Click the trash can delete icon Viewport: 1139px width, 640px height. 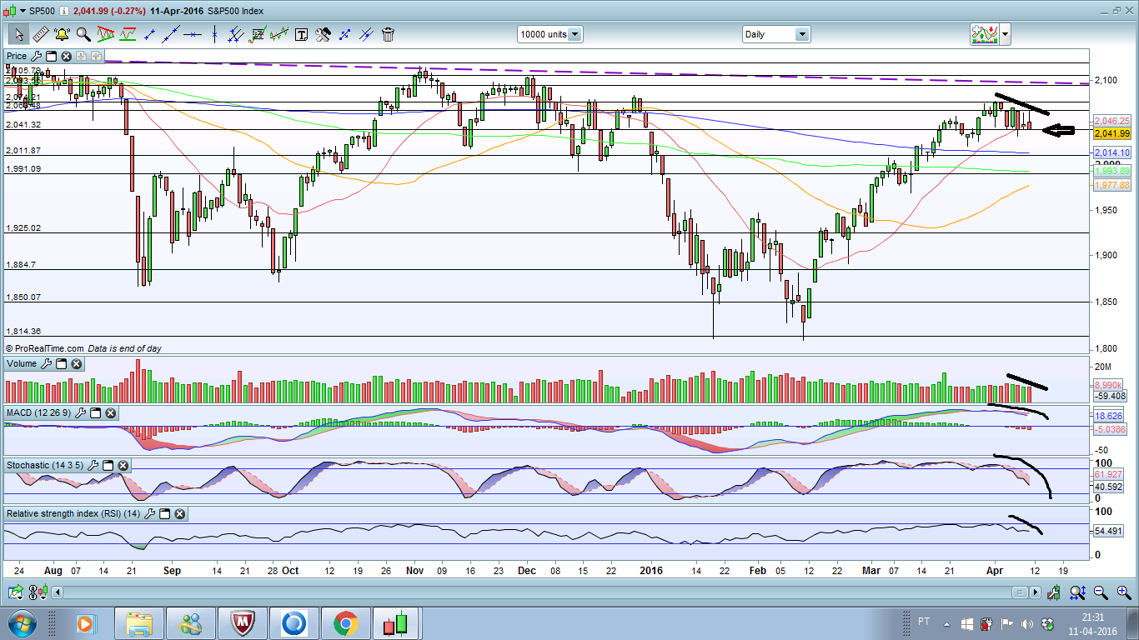coord(388,34)
